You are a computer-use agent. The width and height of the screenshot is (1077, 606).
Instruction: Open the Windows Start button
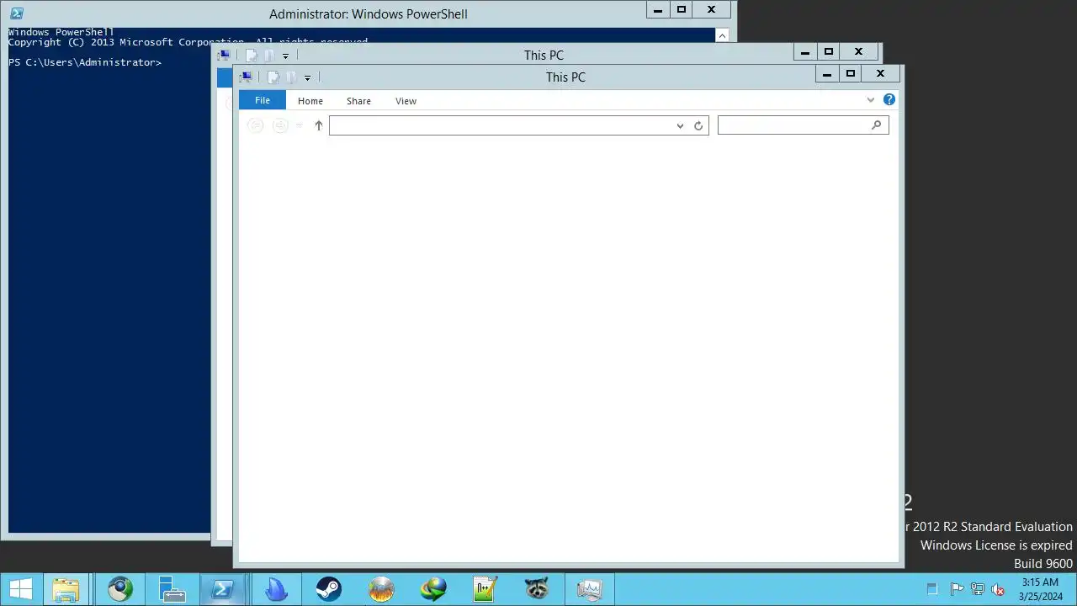pos(20,589)
